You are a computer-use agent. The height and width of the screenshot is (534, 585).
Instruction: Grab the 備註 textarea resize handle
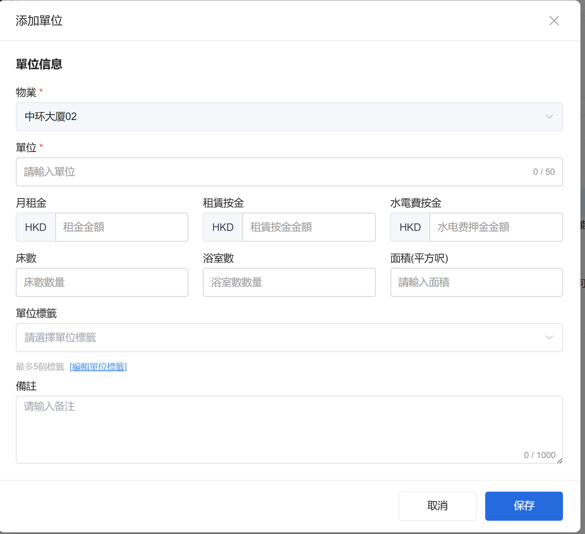click(560, 461)
